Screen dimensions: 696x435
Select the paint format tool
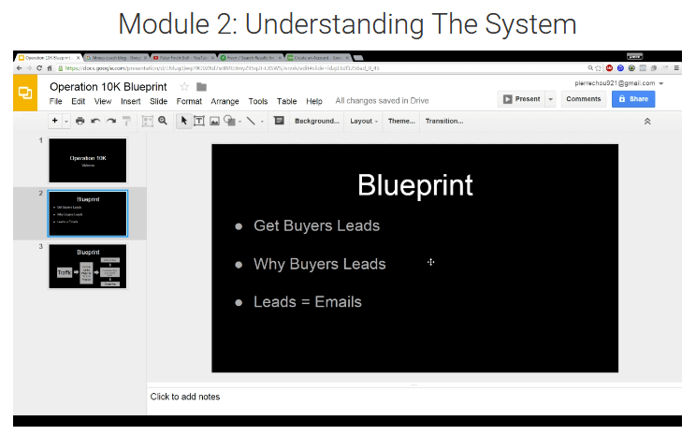126,121
